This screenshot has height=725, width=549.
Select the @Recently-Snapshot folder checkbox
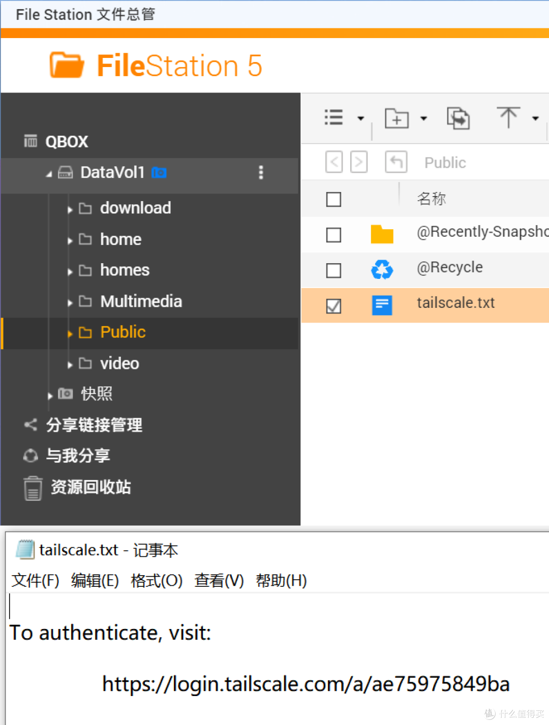[x=333, y=235]
